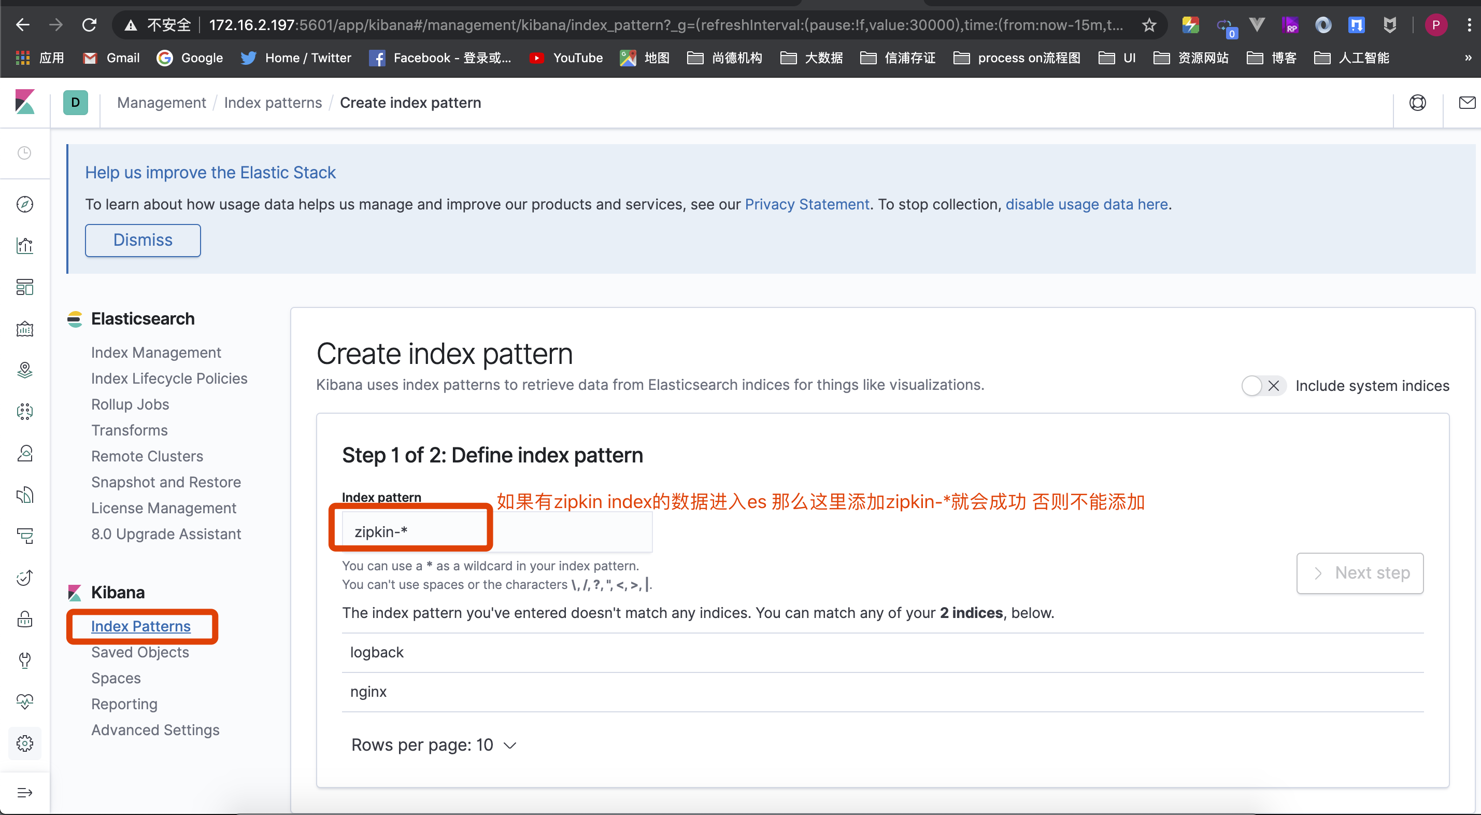Open the help lifebuoy icon in header
1481x815 pixels.
click(x=1417, y=102)
